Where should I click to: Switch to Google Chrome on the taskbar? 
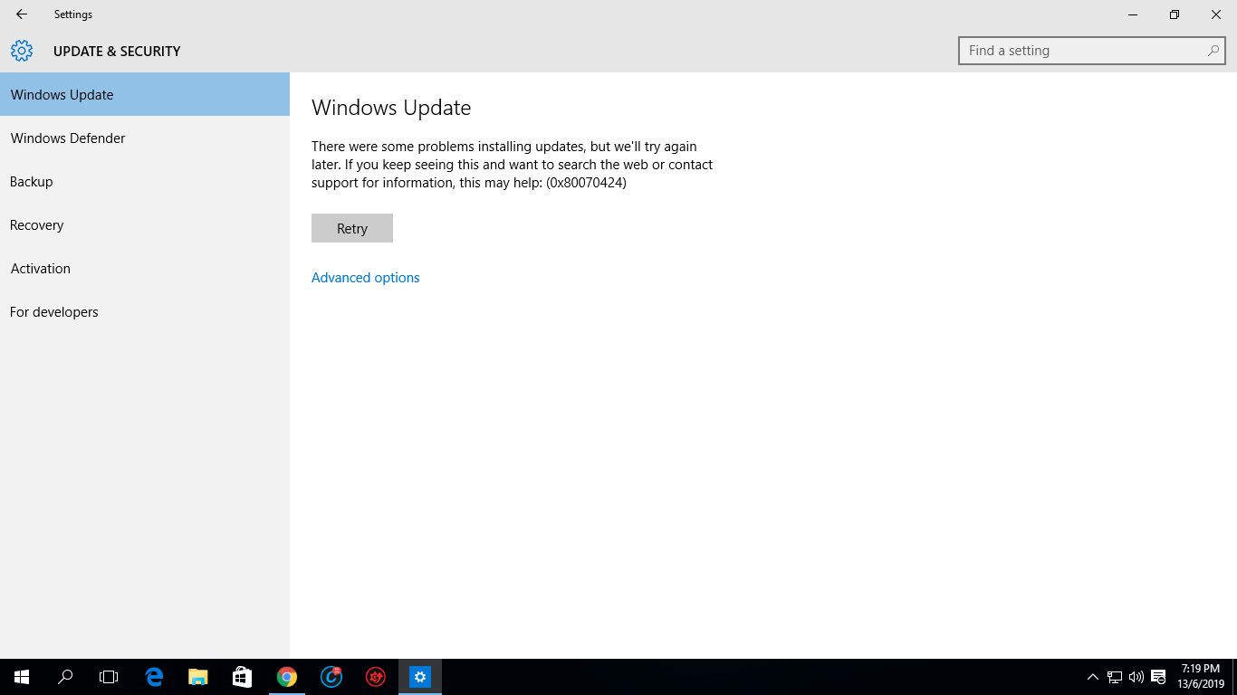pos(287,677)
